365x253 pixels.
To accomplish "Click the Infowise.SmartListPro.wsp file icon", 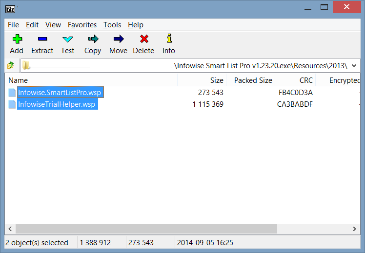I will pos(12,93).
